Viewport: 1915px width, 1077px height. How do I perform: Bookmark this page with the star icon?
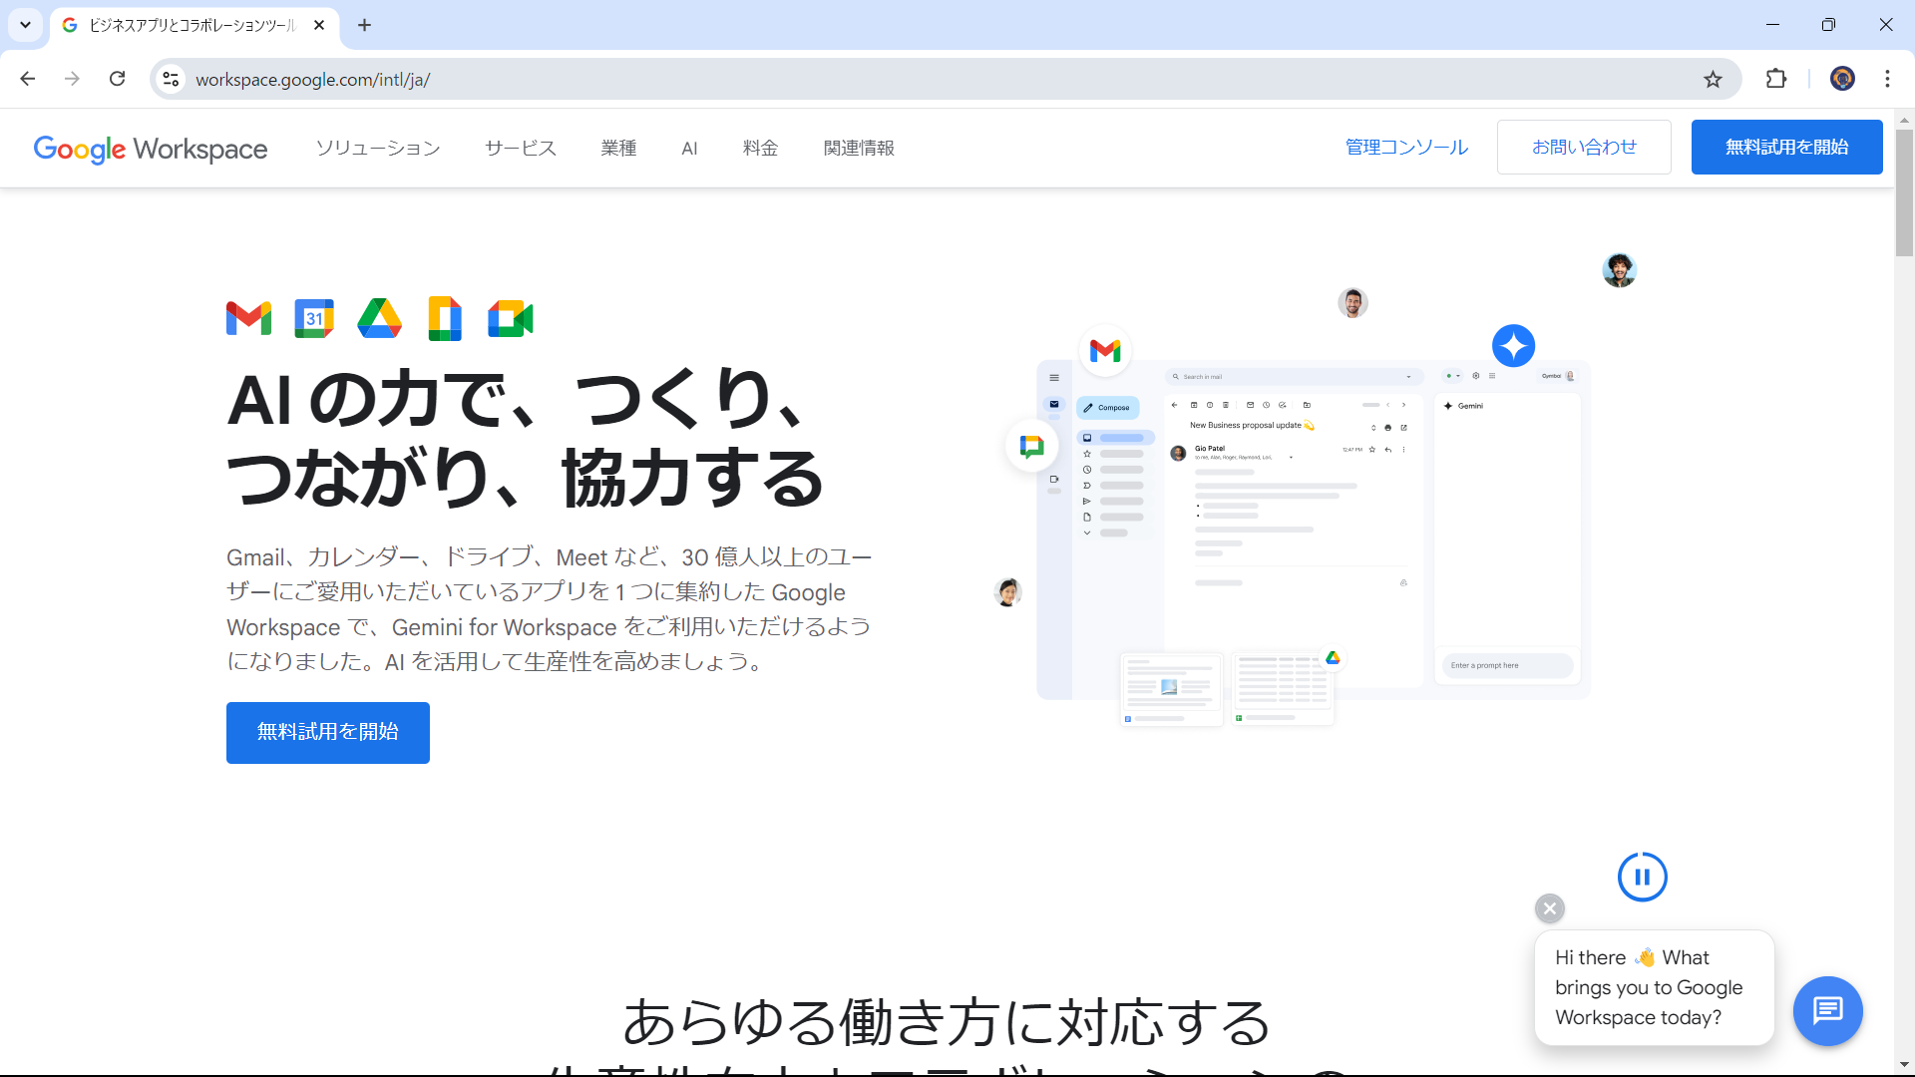pyautogui.click(x=1713, y=79)
